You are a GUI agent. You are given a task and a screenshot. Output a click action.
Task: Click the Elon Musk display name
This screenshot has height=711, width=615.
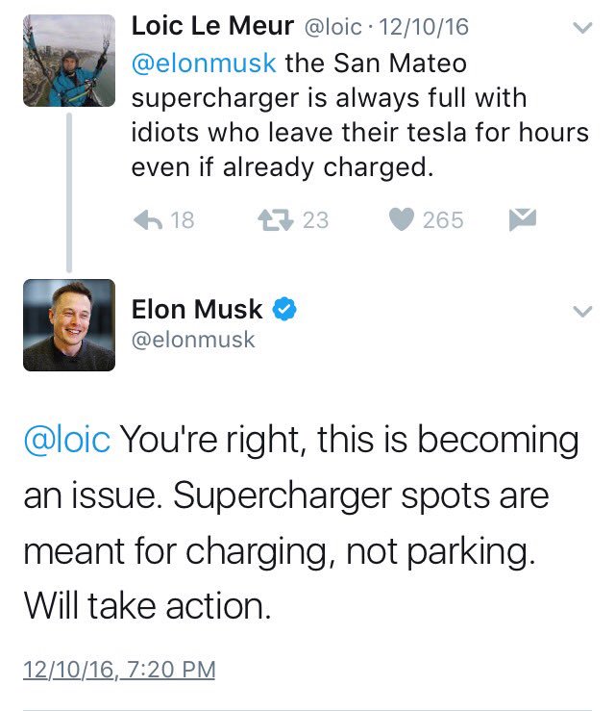[x=197, y=309]
